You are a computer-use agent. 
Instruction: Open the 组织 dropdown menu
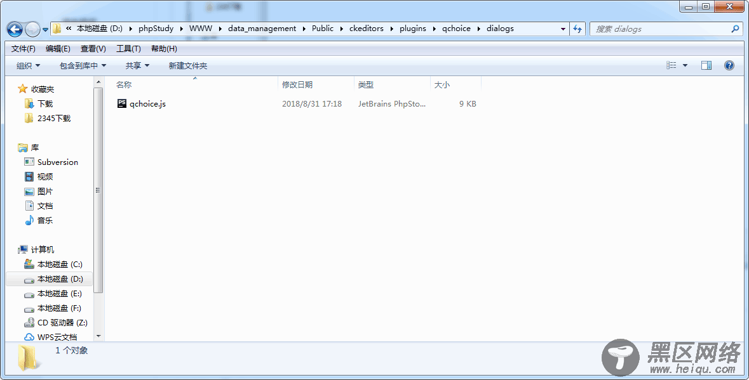pyautogui.click(x=28, y=65)
